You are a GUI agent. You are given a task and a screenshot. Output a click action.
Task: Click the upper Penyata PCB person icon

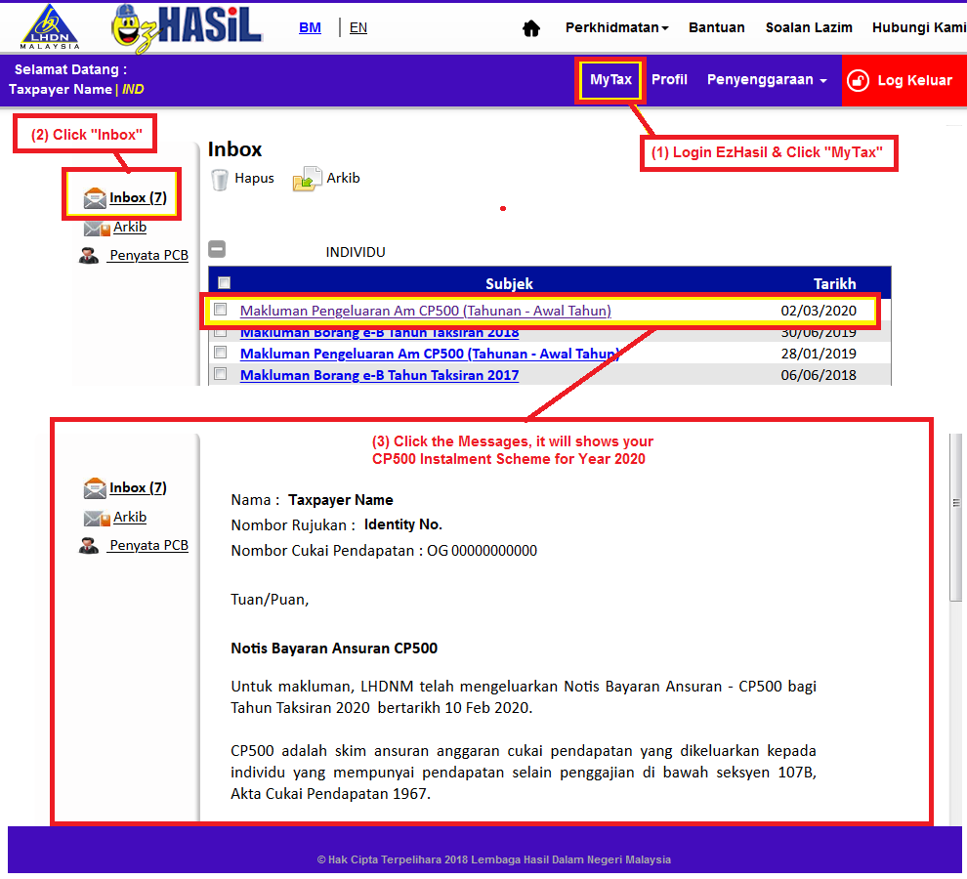[89, 255]
